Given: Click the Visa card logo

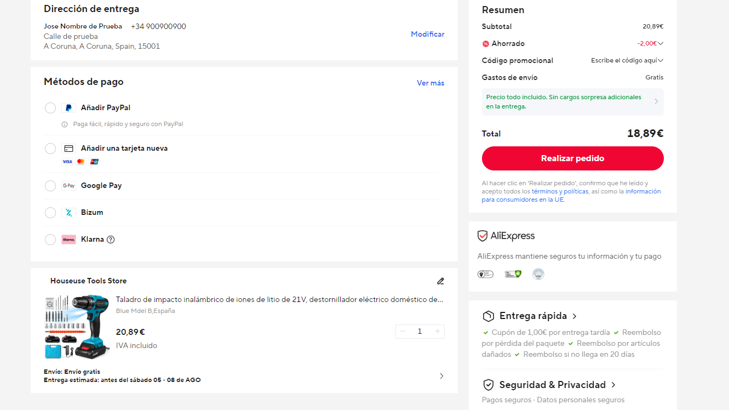Looking at the screenshot, I should (x=67, y=162).
